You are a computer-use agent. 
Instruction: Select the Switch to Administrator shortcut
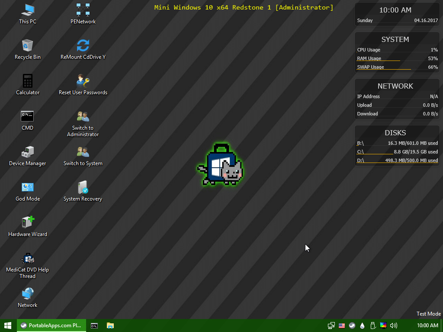pos(83,124)
